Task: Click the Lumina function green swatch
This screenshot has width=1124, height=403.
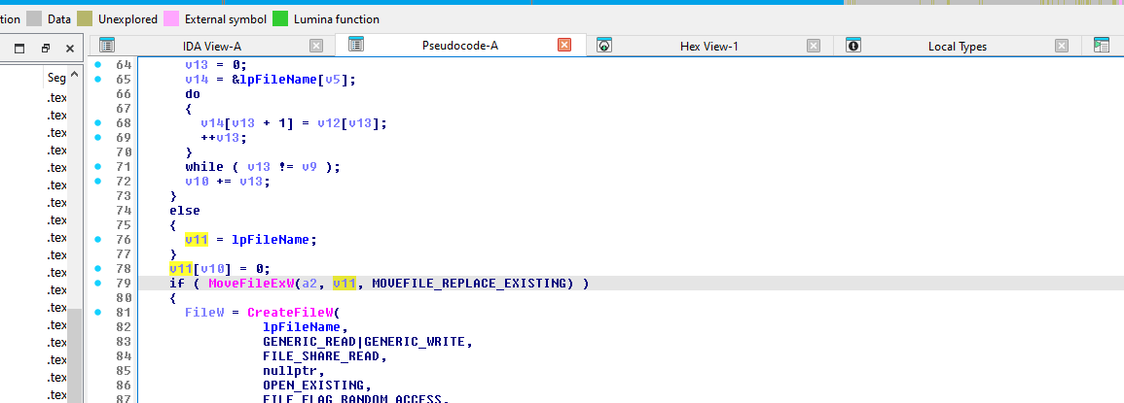Action: (x=280, y=18)
